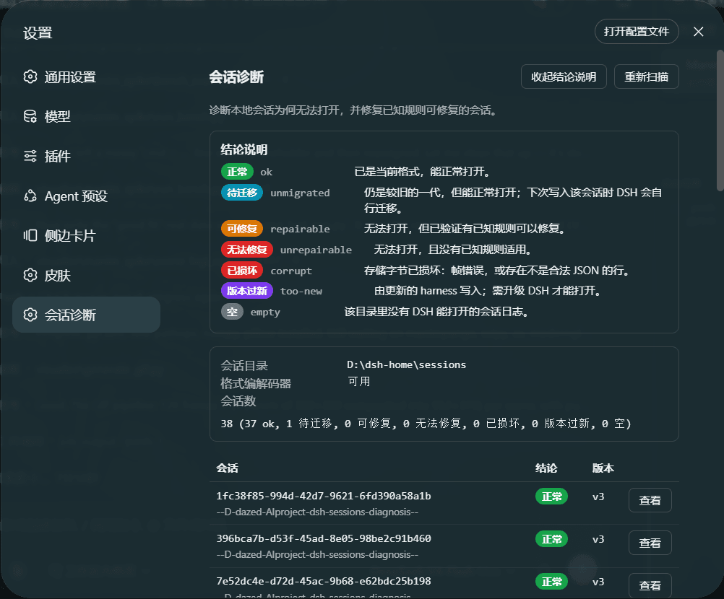Image resolution: width=724 pixels, height=599 pixels.
Task: Open the 皮肤 settings section
Action: (x=86, y=275)
